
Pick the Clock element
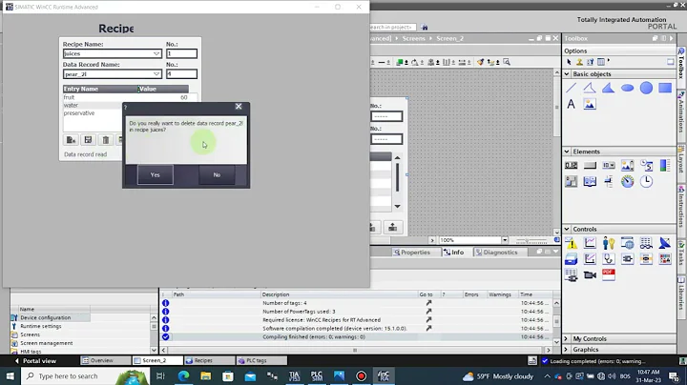click(x=646, y=182)
